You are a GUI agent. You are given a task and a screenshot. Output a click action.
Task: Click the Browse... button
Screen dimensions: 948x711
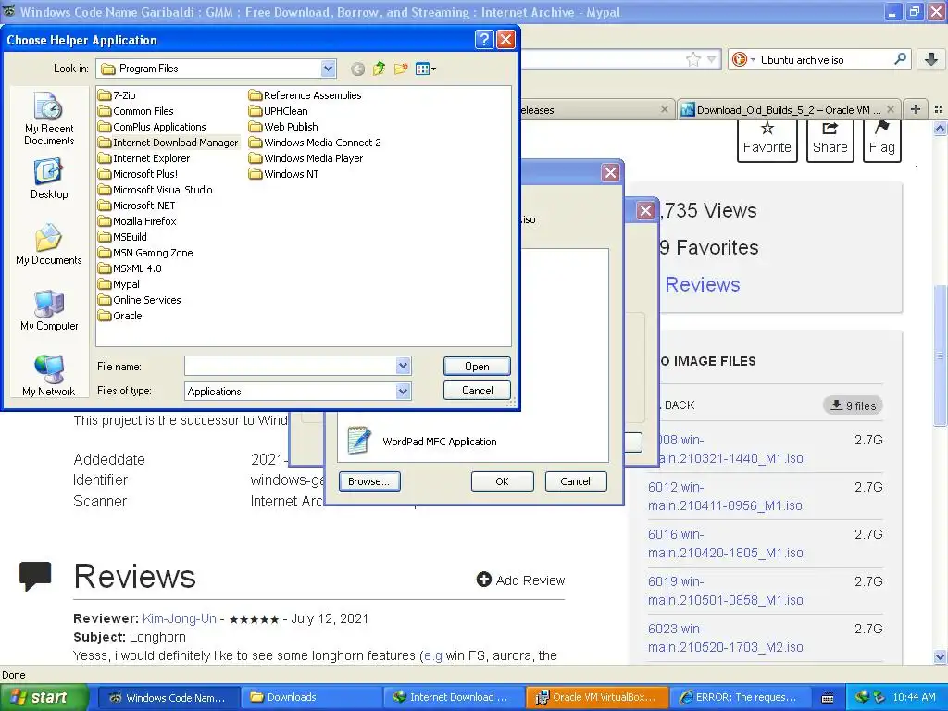coord(368,481)
